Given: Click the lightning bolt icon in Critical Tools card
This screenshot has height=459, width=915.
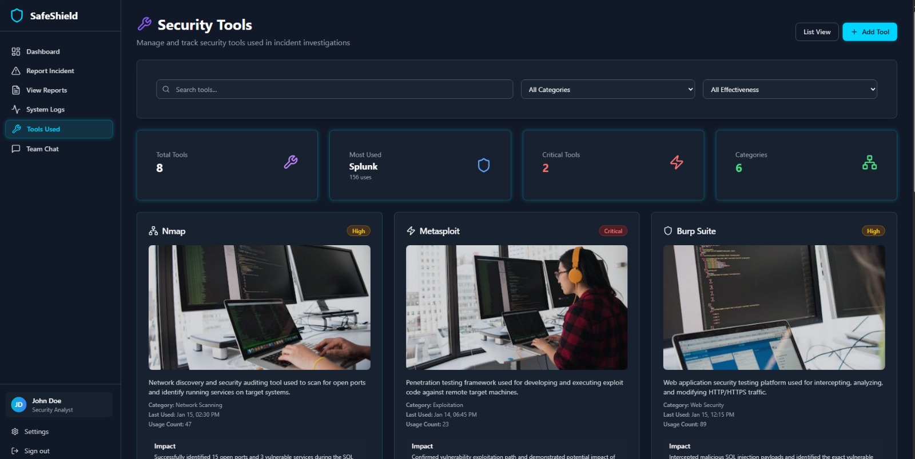Looking at the screenshot, I should click(x=677, y=162).
